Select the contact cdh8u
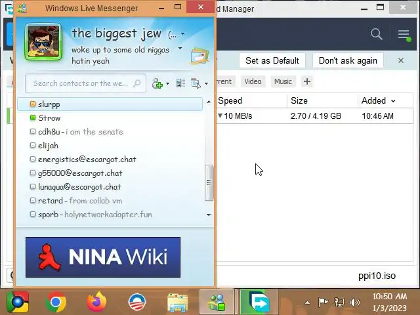Screen dimensions: 420x315 (110, 132)
